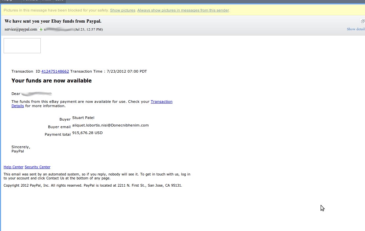365x231 pixels.
Task: Forward this PayPal message
Action: (30, 1)
